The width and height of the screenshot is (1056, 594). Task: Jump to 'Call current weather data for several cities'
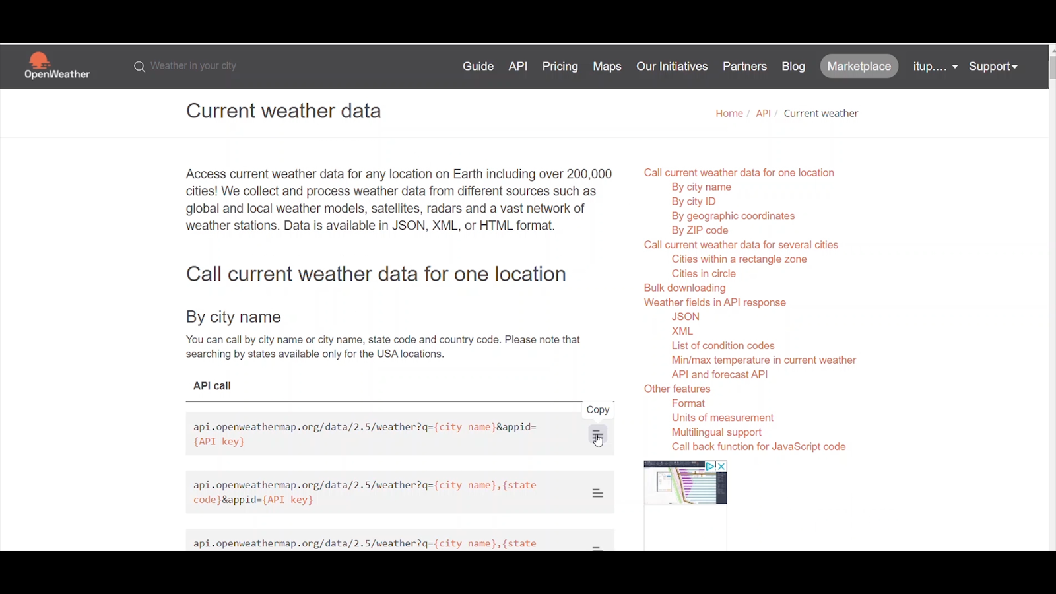coord(741,245)
